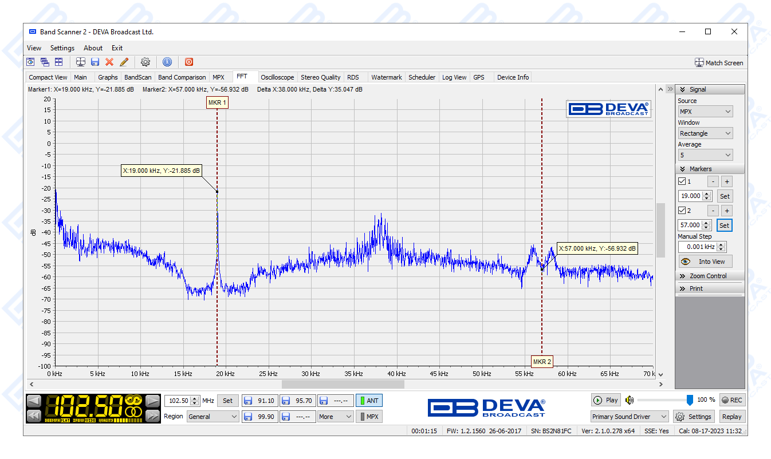Open settings via the toolbar gear icon
Viewport: 771px width, 459px height.
tap(145, 62)
